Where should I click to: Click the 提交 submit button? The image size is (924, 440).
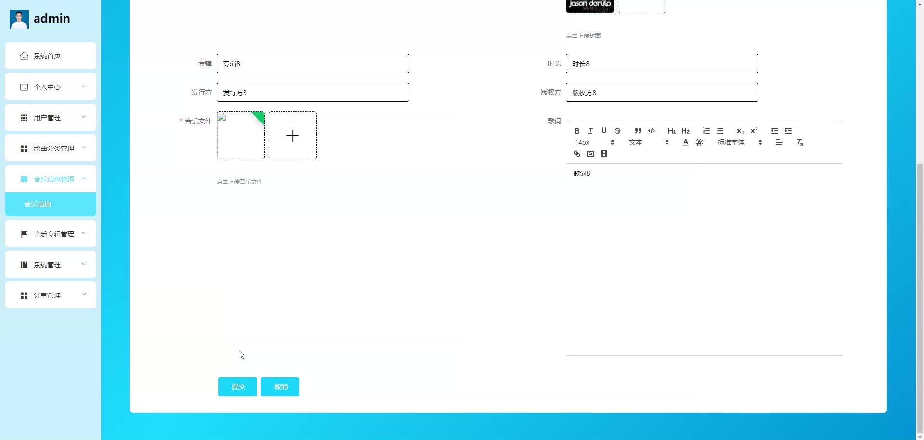point(238,387)
